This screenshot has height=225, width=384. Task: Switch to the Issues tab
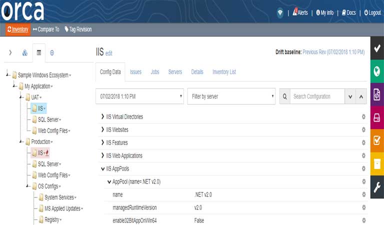point(135,72)
